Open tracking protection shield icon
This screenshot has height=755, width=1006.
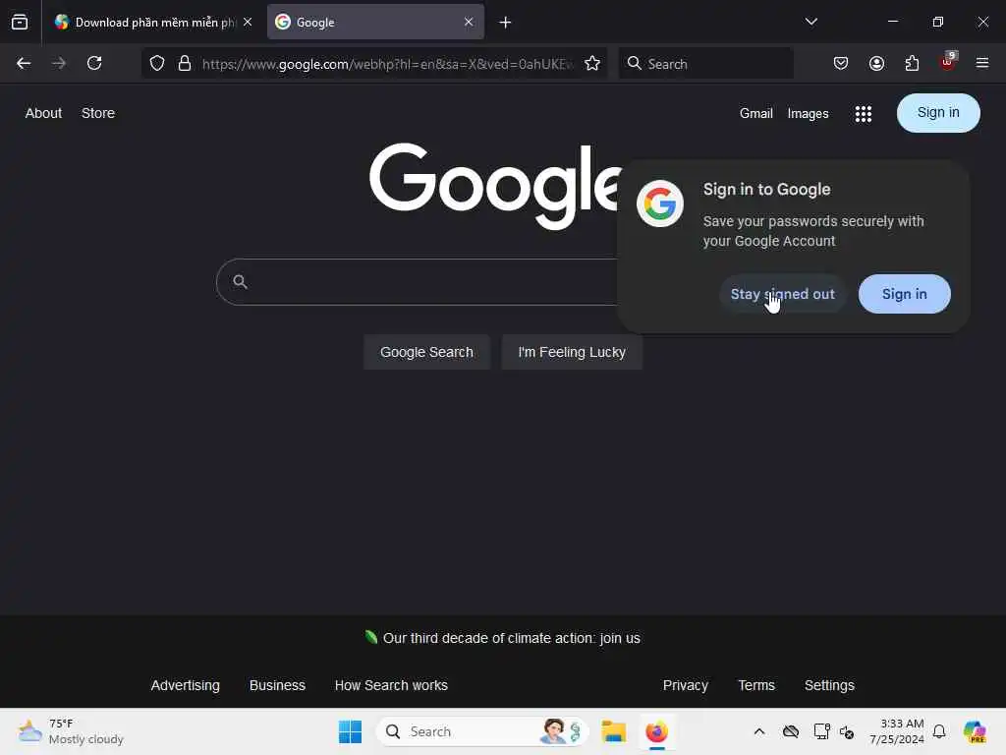coord(157,63)
